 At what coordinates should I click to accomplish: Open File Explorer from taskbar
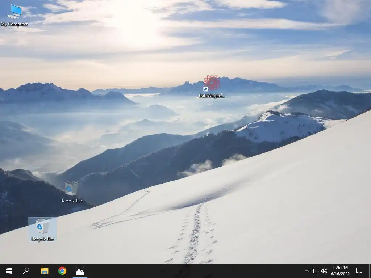44,271
